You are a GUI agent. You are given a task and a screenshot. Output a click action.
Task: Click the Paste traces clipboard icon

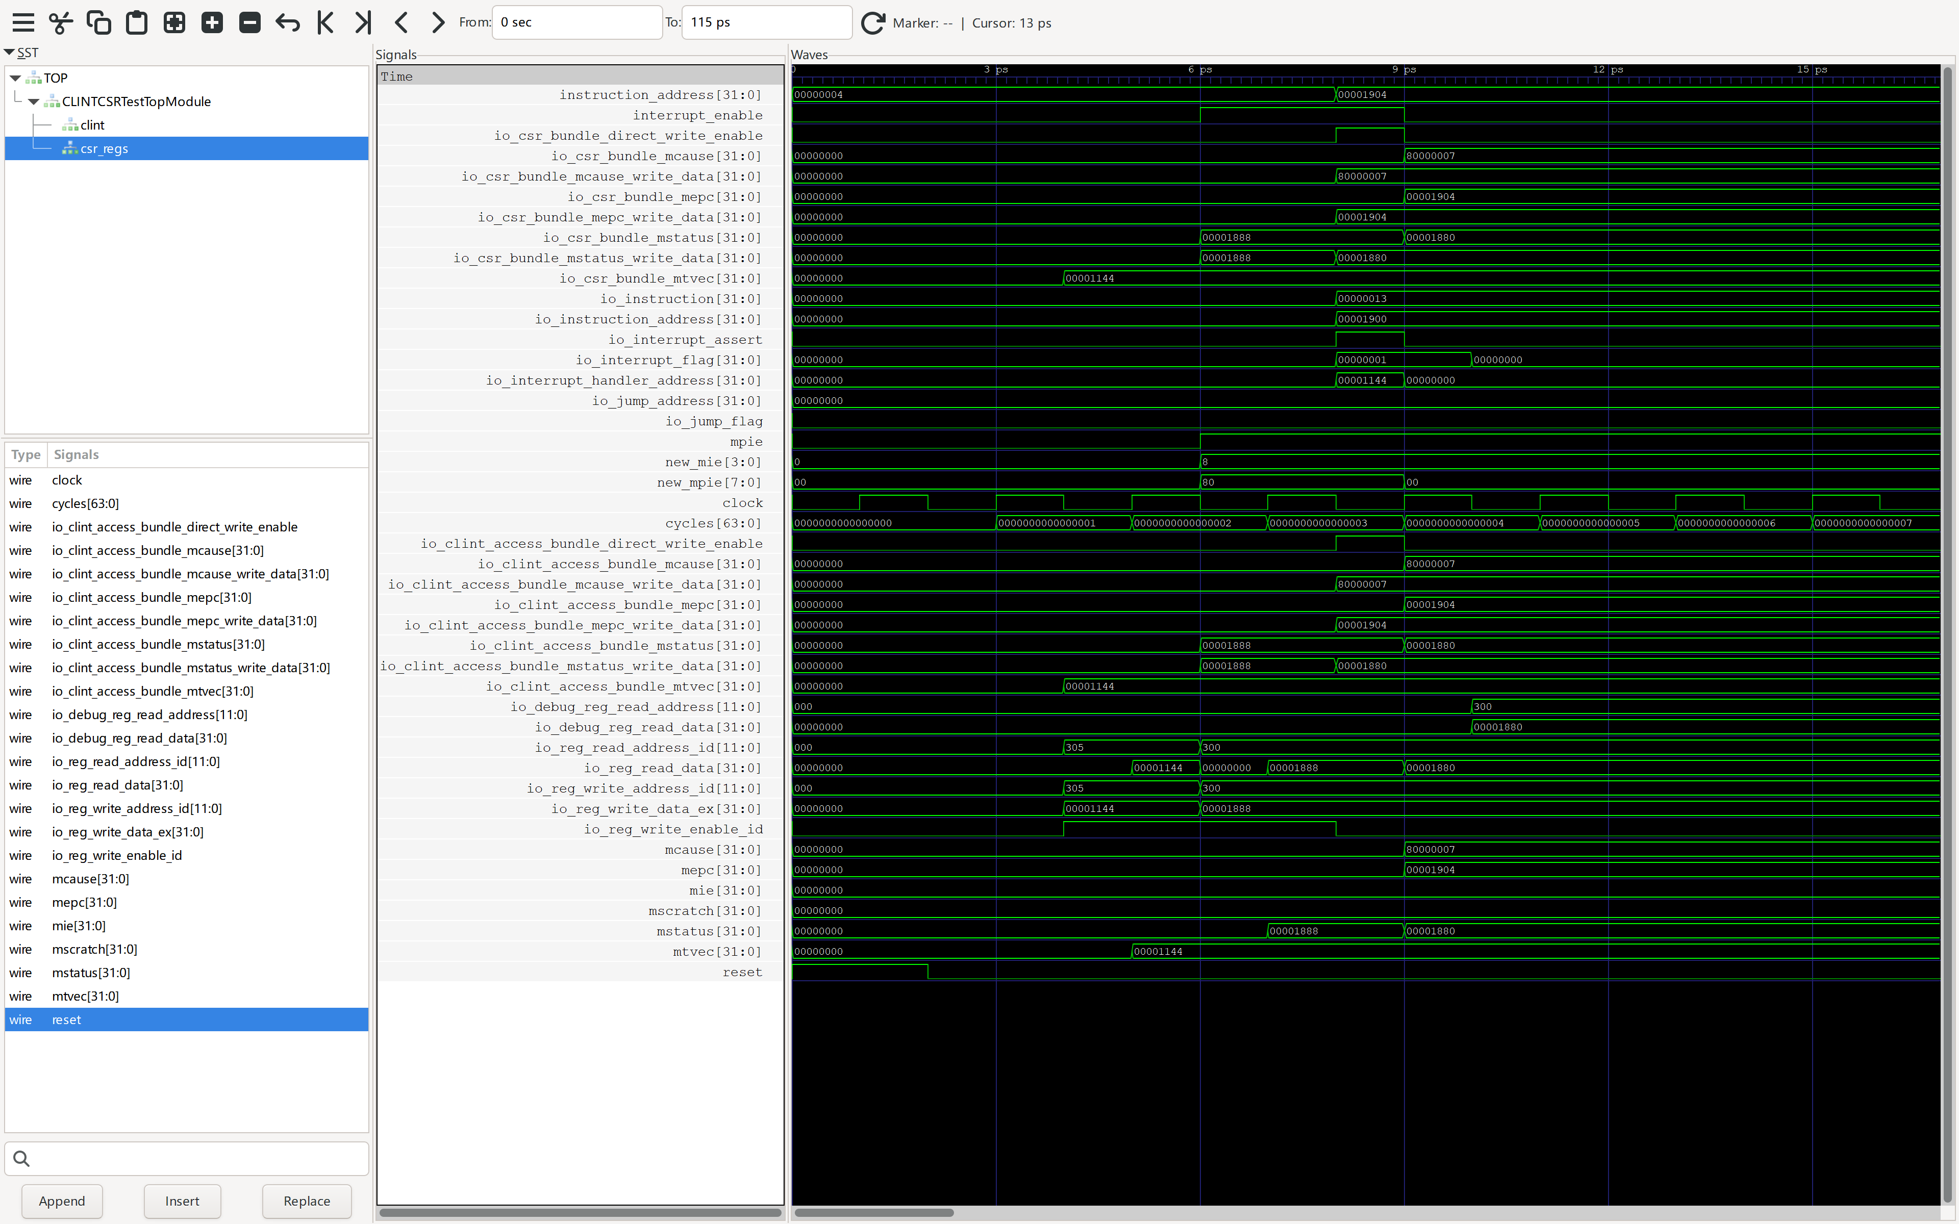(x=137, y=22)
